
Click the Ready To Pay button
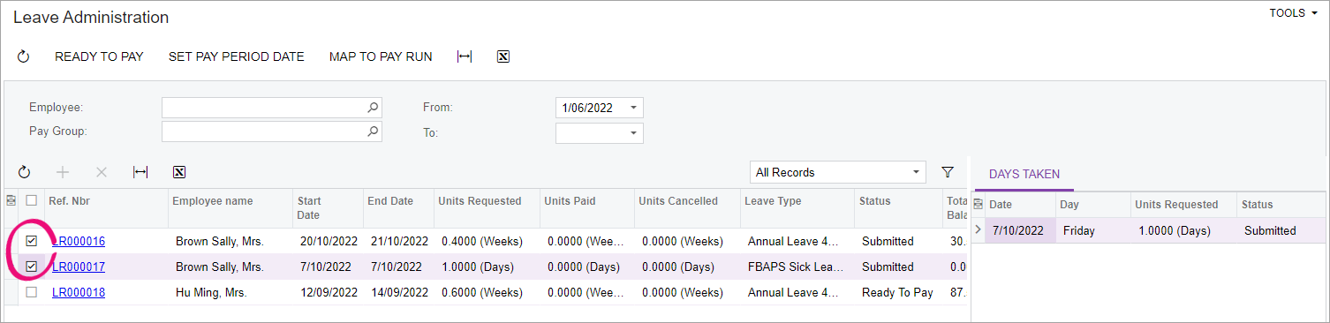(x=99, y=56)
